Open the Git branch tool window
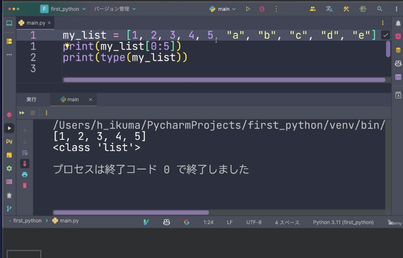 coord(9,209)
